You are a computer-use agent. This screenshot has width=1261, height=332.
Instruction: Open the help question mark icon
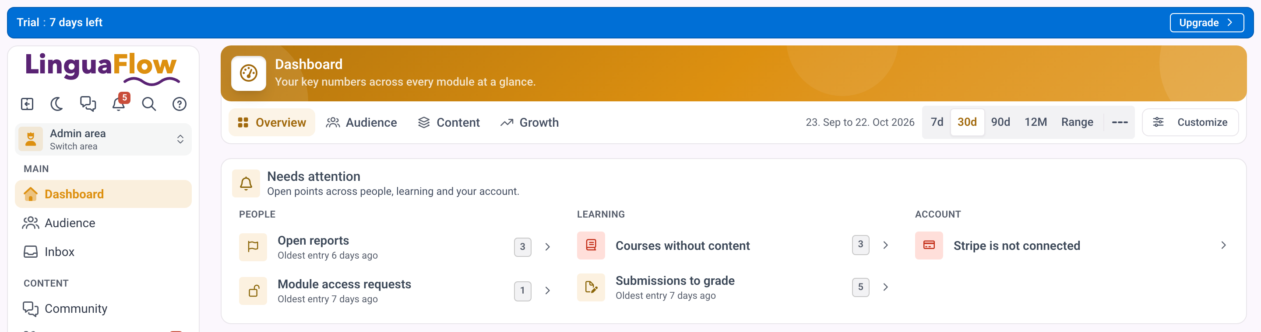click(x=180, y=104)
